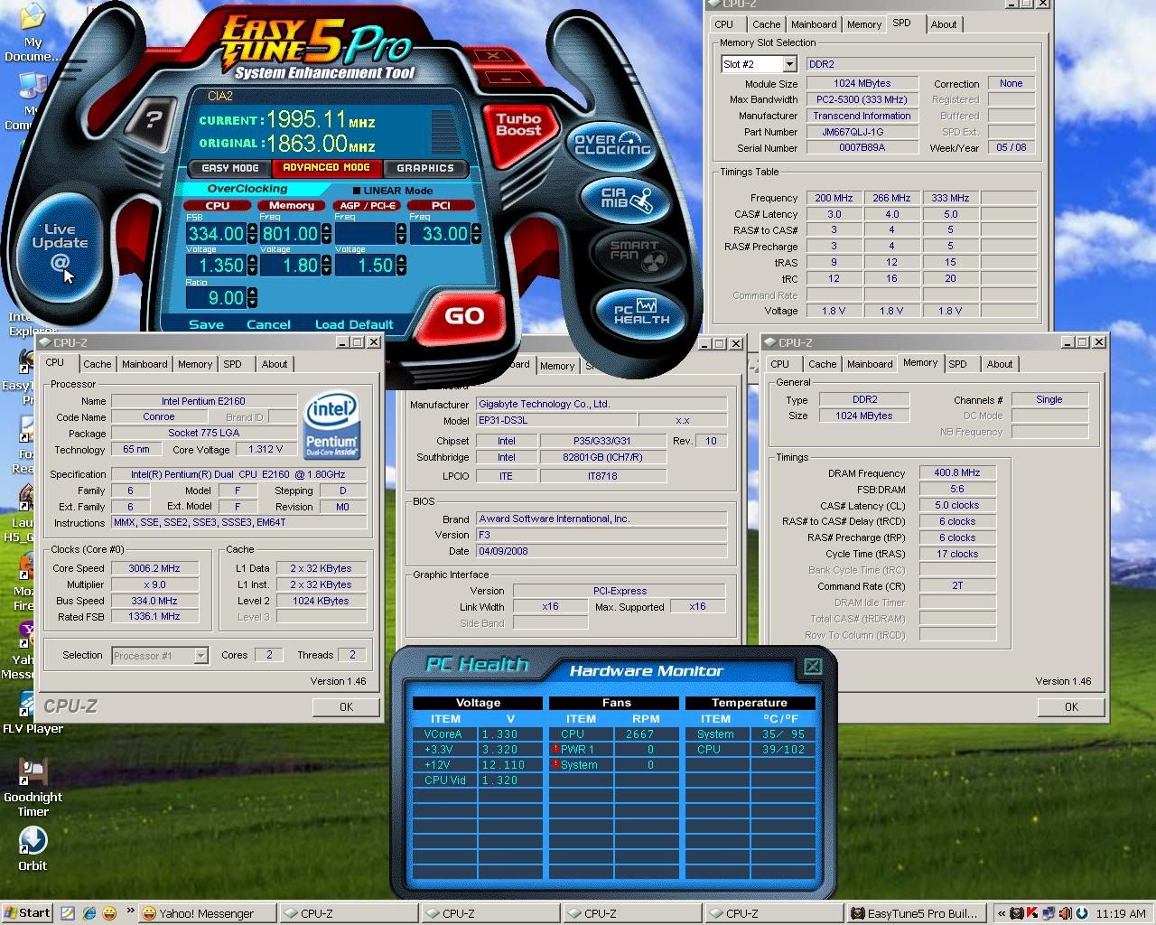Click the CPU FSB value field 334.00
1156x925 pixels.
point(215,233)
